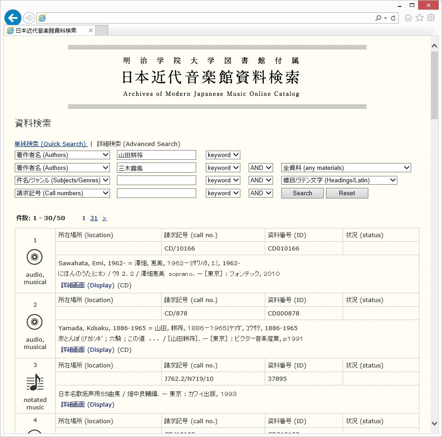442x437 pixels.
Task: Click the refresh icon in address bar
Action: [393, 18]
